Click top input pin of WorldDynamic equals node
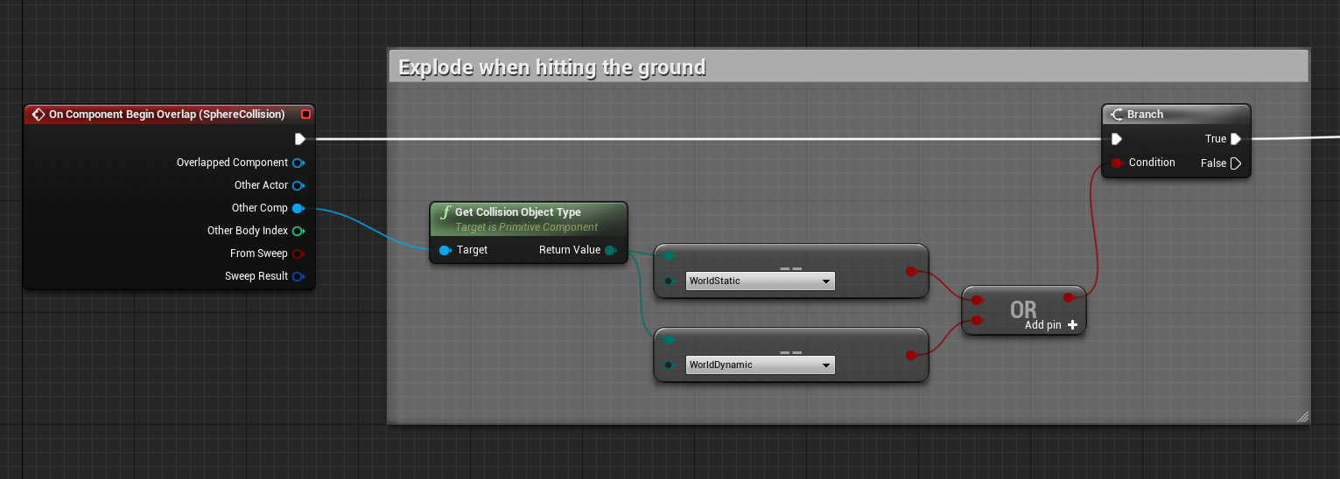 coord(669,340)
